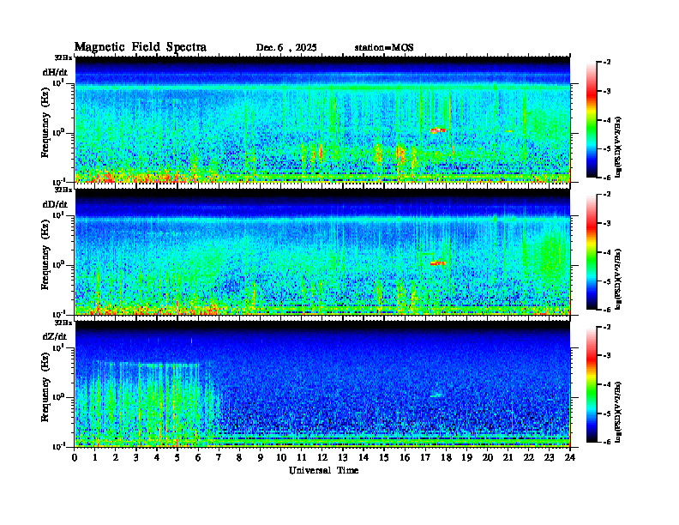Click the "-6" value on dZ/dt color scale
The width and height of the screenshot is (679, 525).
click(x=608, y=443)
